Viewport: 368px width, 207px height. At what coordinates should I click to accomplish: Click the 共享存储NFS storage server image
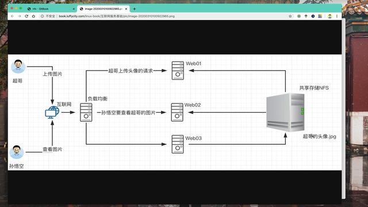click(285, 112)
